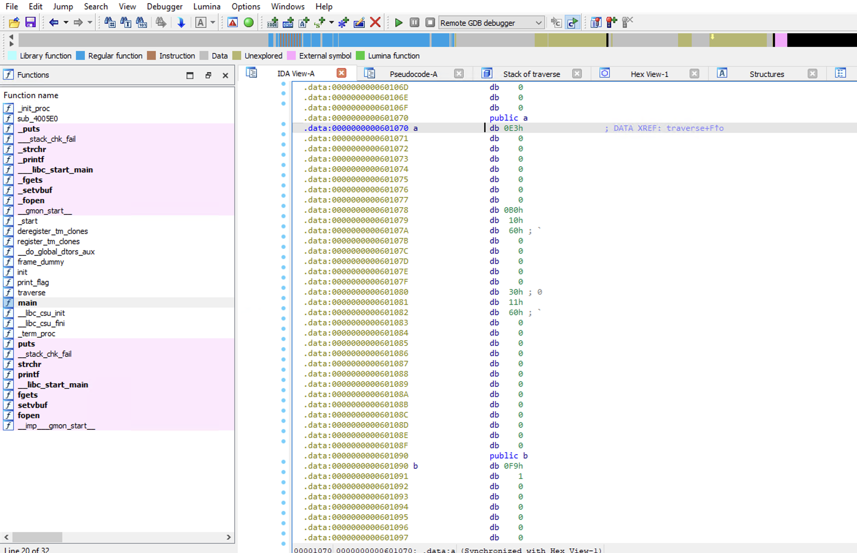Click the search next binoculars icon
Screen dimensions: 857x553
161,23
